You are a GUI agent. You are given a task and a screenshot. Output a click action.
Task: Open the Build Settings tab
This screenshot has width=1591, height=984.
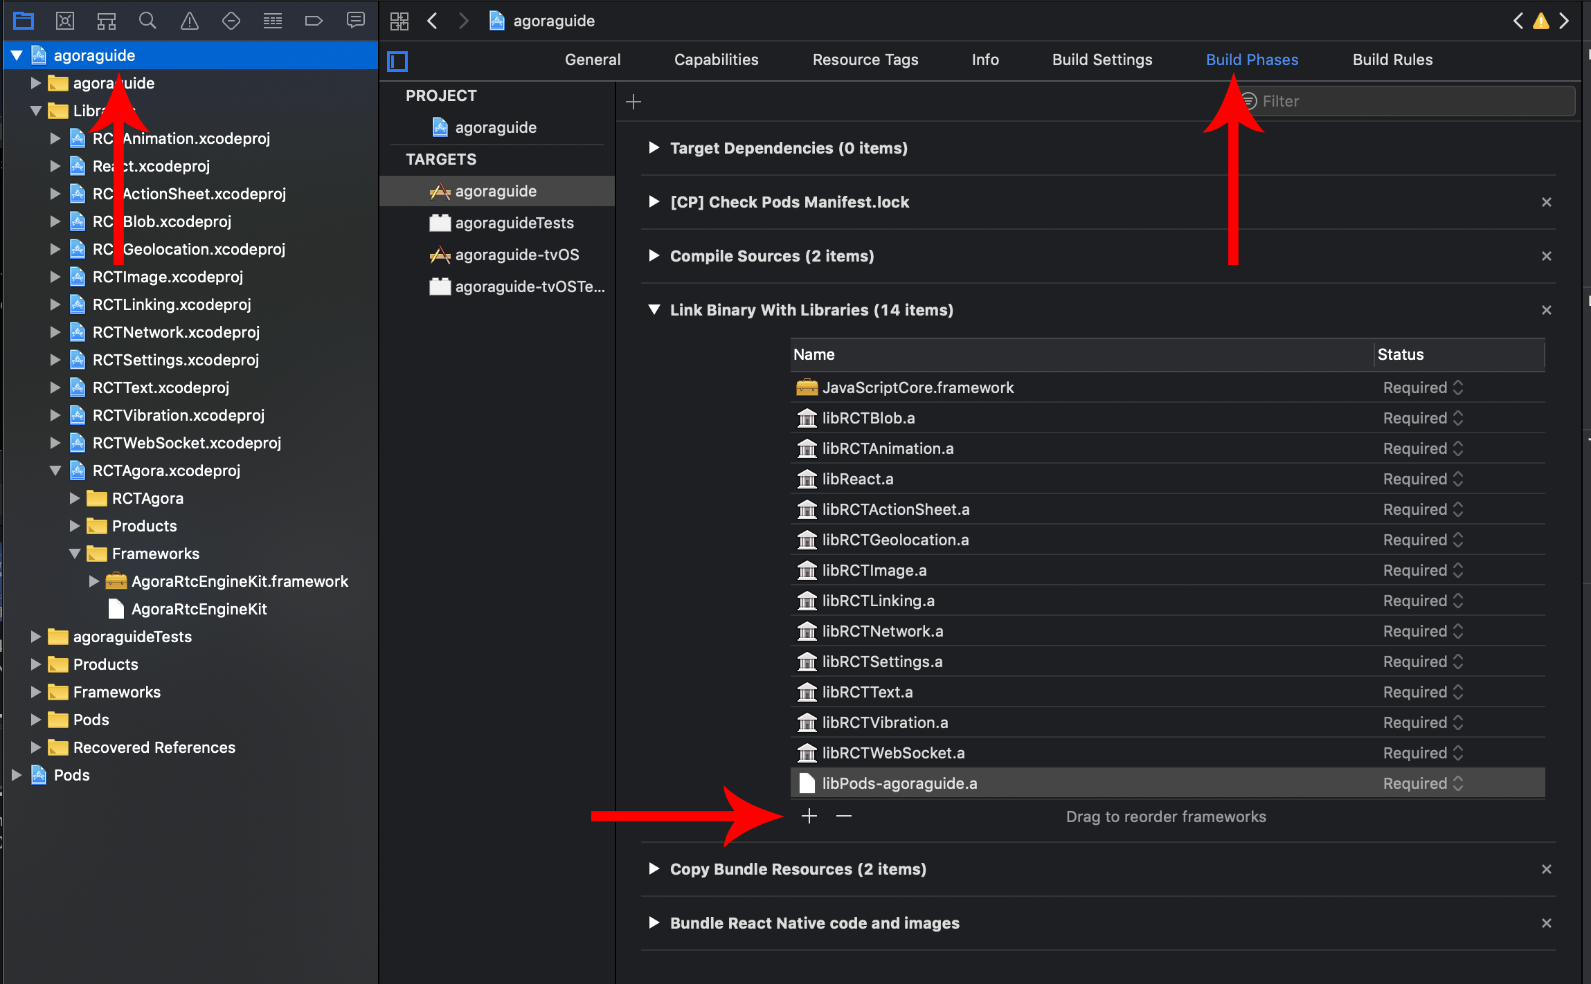(1102, 60)
